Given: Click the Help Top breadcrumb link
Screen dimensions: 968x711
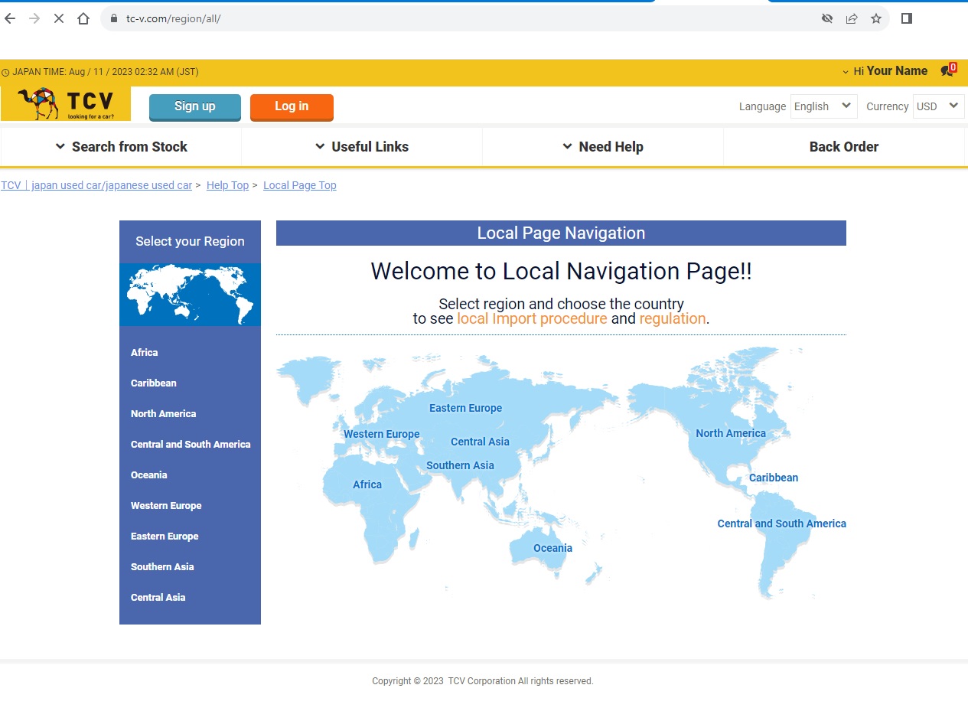Looking at the screenshot, I should tap(227, 185).
